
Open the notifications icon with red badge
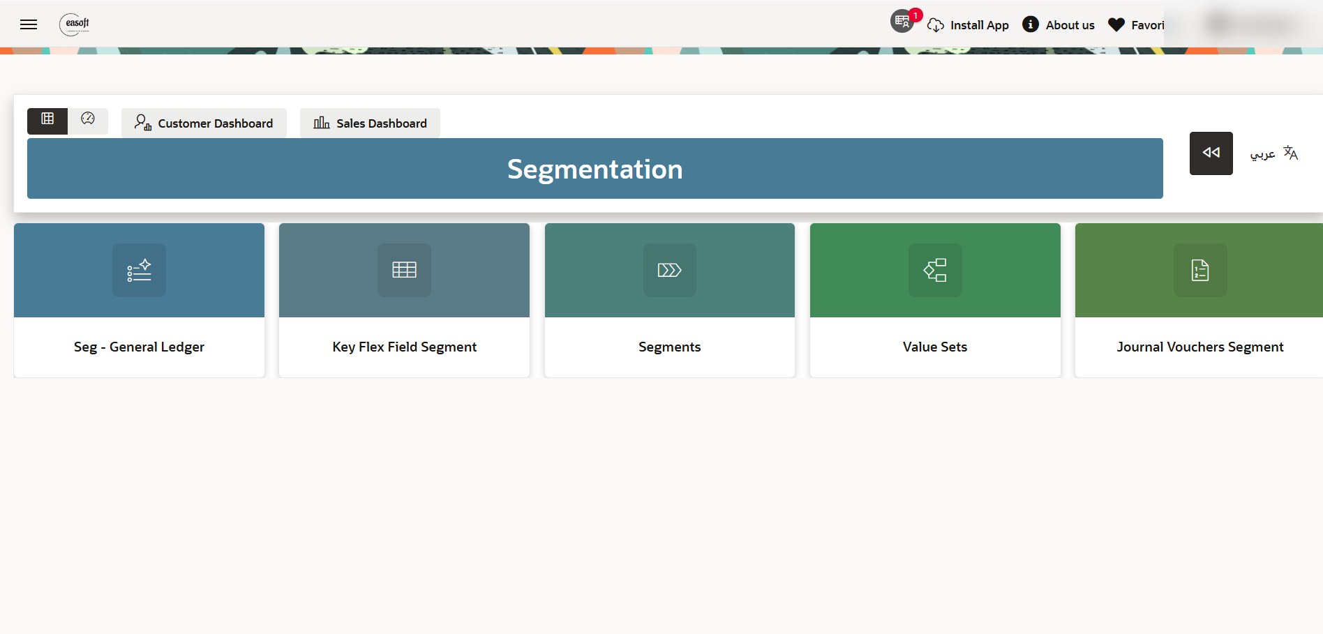(903, 22)
